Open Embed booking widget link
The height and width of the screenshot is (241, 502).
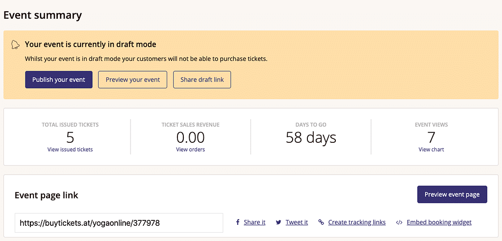click(x=439, y=222)
